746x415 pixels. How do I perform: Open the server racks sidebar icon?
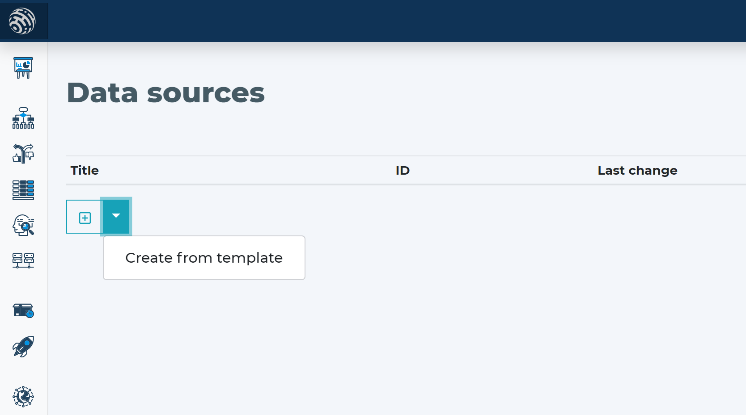click(23, 260)
